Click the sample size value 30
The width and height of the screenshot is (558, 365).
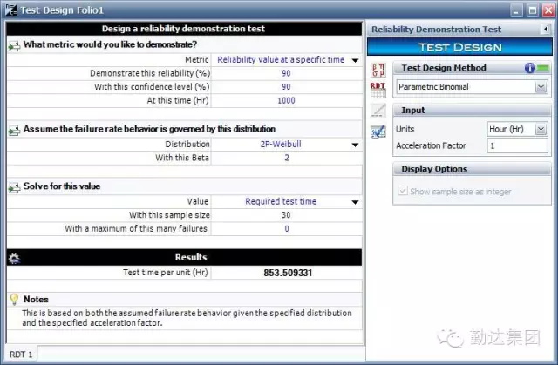click(286, 215)
